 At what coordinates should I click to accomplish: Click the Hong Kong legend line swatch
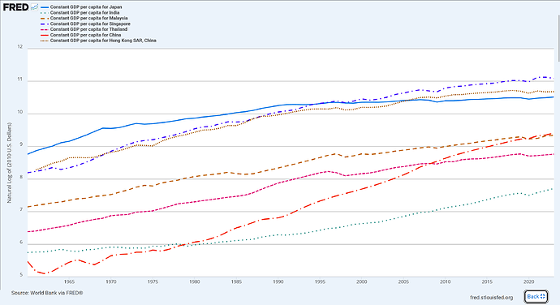coord(45,41)
